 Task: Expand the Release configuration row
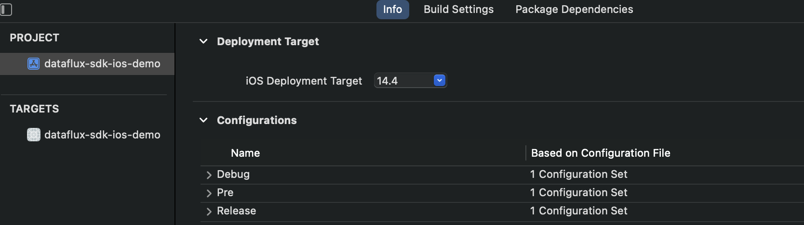pyautogui.click(x=209, y=211)
